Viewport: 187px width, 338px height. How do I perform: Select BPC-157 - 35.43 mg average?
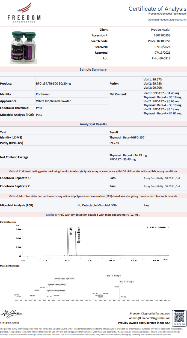point(123,159)
